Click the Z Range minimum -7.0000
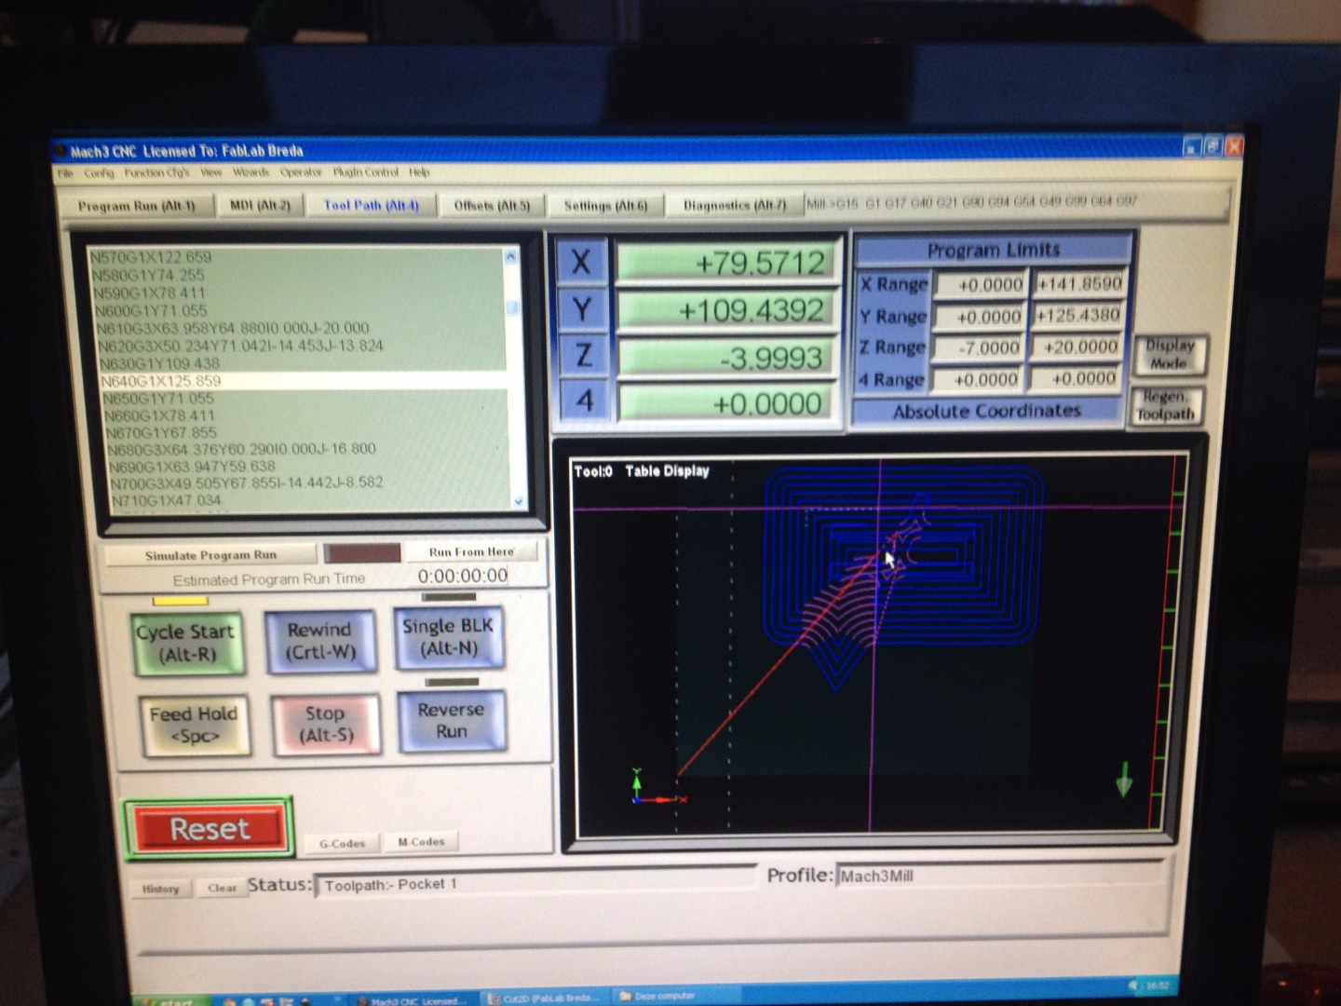Viewport: 1341px width, 1006px height. click(x=979, y=347)
